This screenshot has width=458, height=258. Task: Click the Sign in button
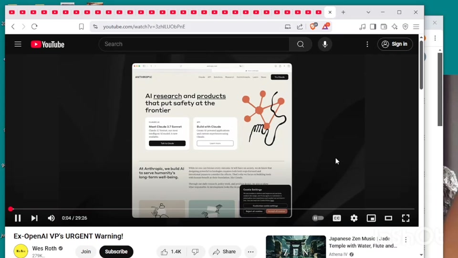(395, 44)
